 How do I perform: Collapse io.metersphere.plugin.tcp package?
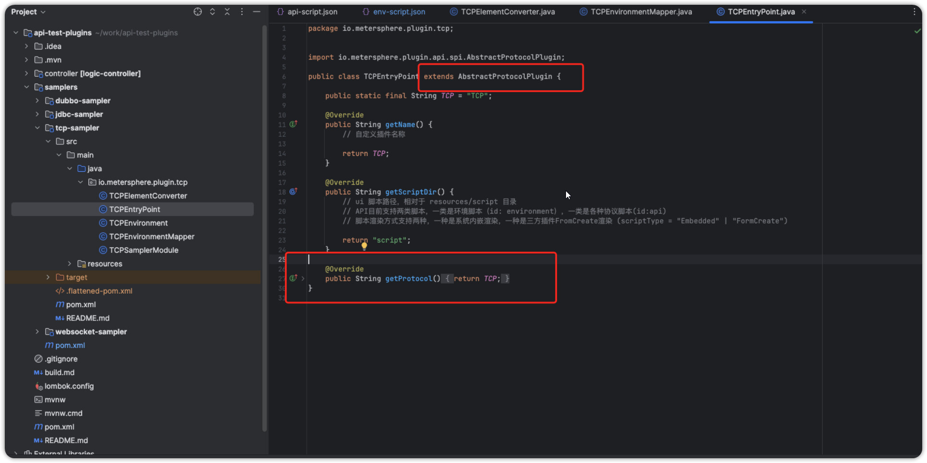(80, 182)
